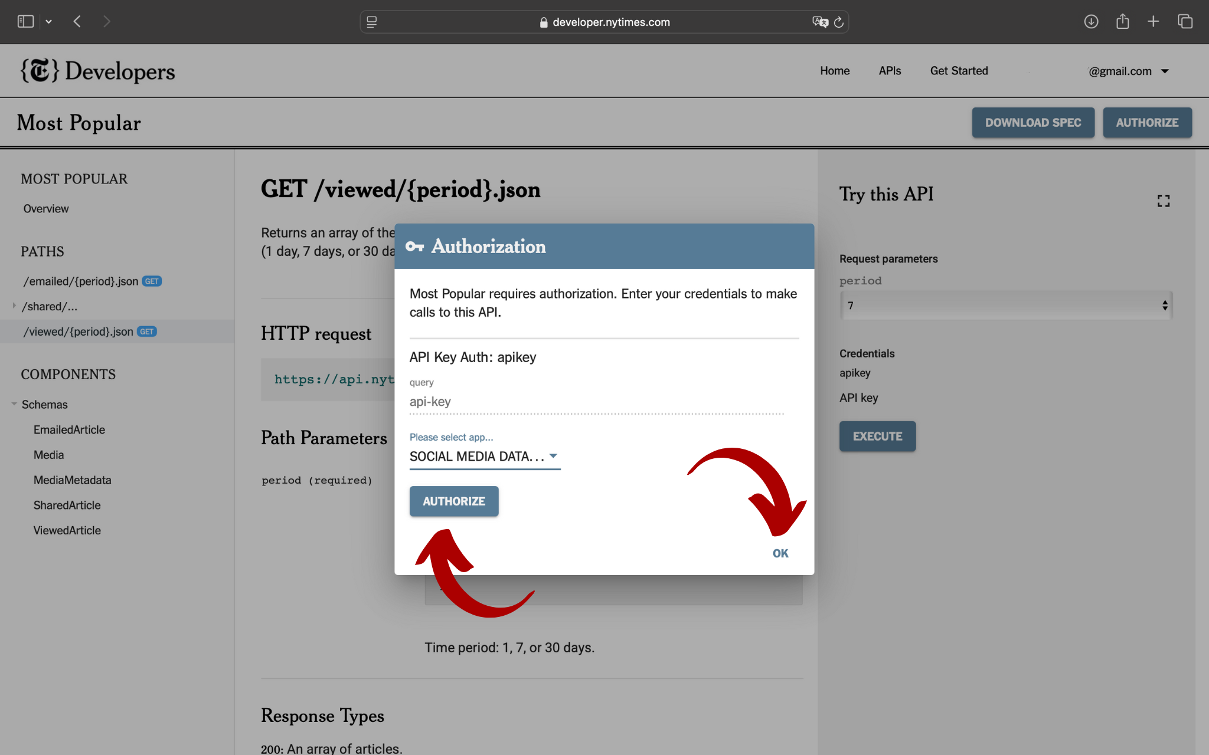
Task: Click the NYT Developers logo
Action: coord(97,71)
